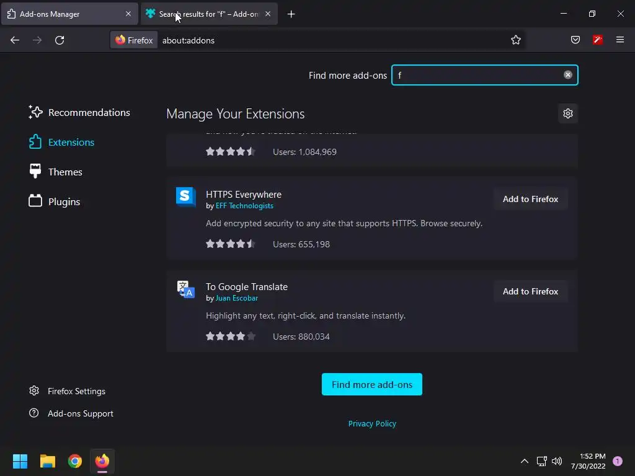Open a new tab with plus button
Screen dimensions: 635x476
[x=291, y=14]
